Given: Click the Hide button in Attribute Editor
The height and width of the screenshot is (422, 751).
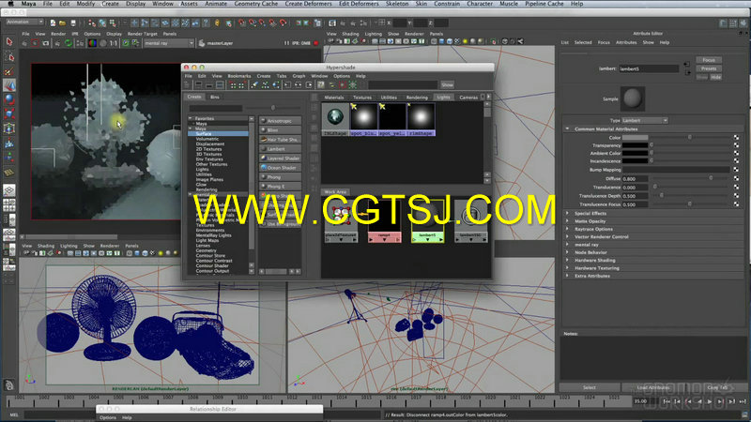Looking at the screenshot, I should tap(715, 77).
